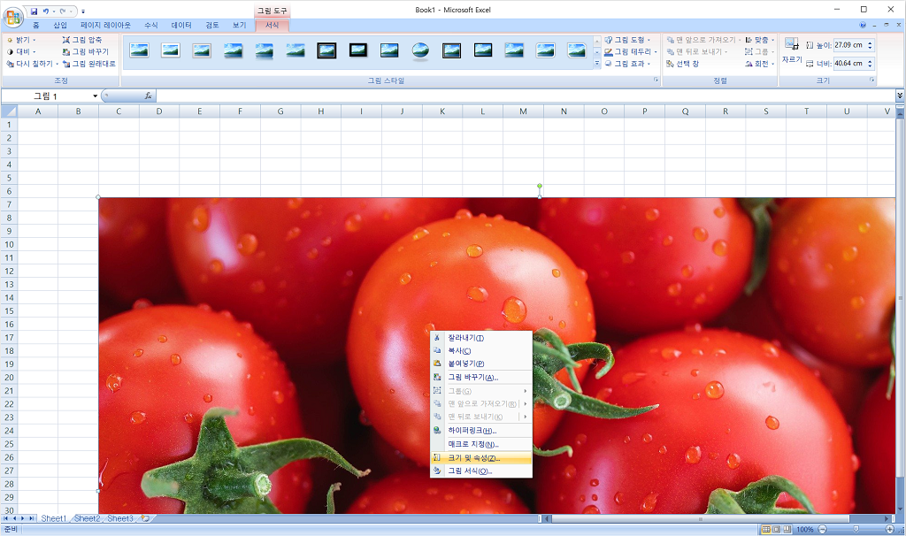Open the 그림 테두리 (picture border) dropdown
This screenshot has width=906, height=536.
point(631,52)
